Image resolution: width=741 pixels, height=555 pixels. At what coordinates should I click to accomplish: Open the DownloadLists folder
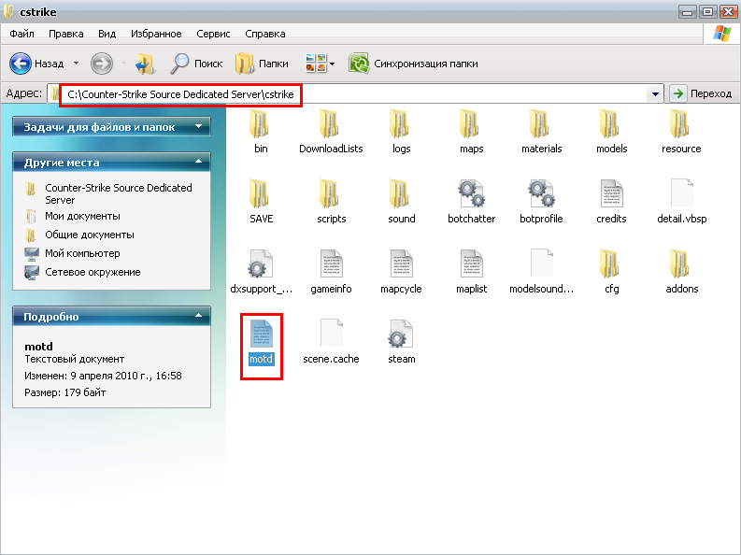[331, 132]
